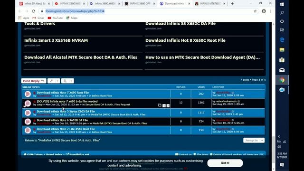Open Download Infinix Note 5 Stylus X605 DA File topic
Viewport: 304px width, 171px height.
pyautogui.click(x=66, y=112)
